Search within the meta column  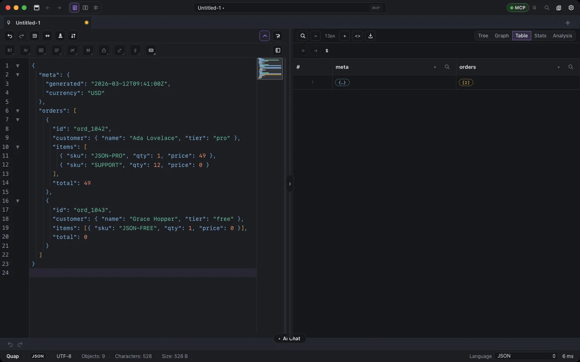[447, 67]
